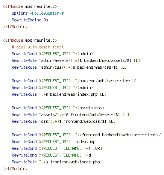
Task: Click the !index.php condition
Action: [84, 142]
